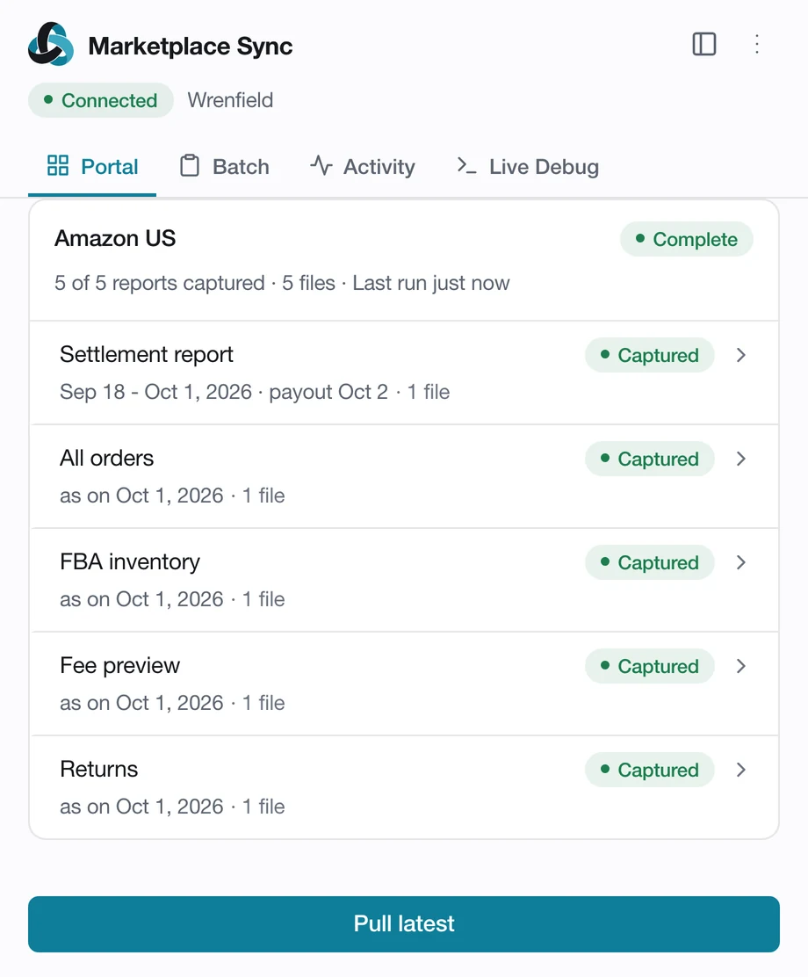Viewport: 808px width, 977px height.
Task: Toggle the sidebar panel icon
Action: click(704, 44)
